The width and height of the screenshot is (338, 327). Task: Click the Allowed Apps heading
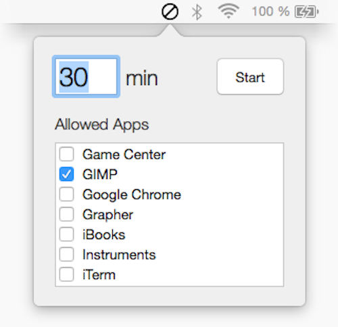(x=102, y=124)
